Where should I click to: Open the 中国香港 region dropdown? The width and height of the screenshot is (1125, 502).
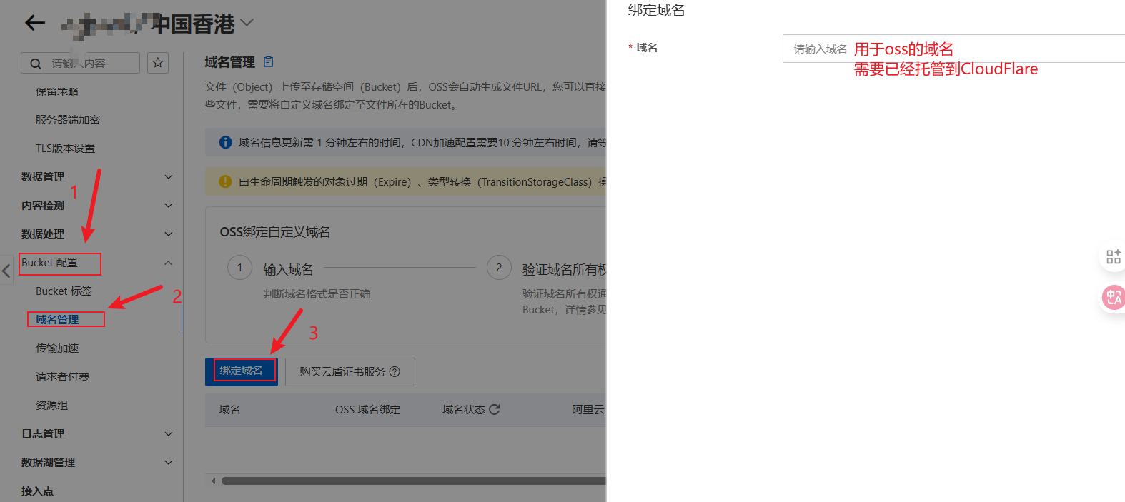(x=247, y=23)
